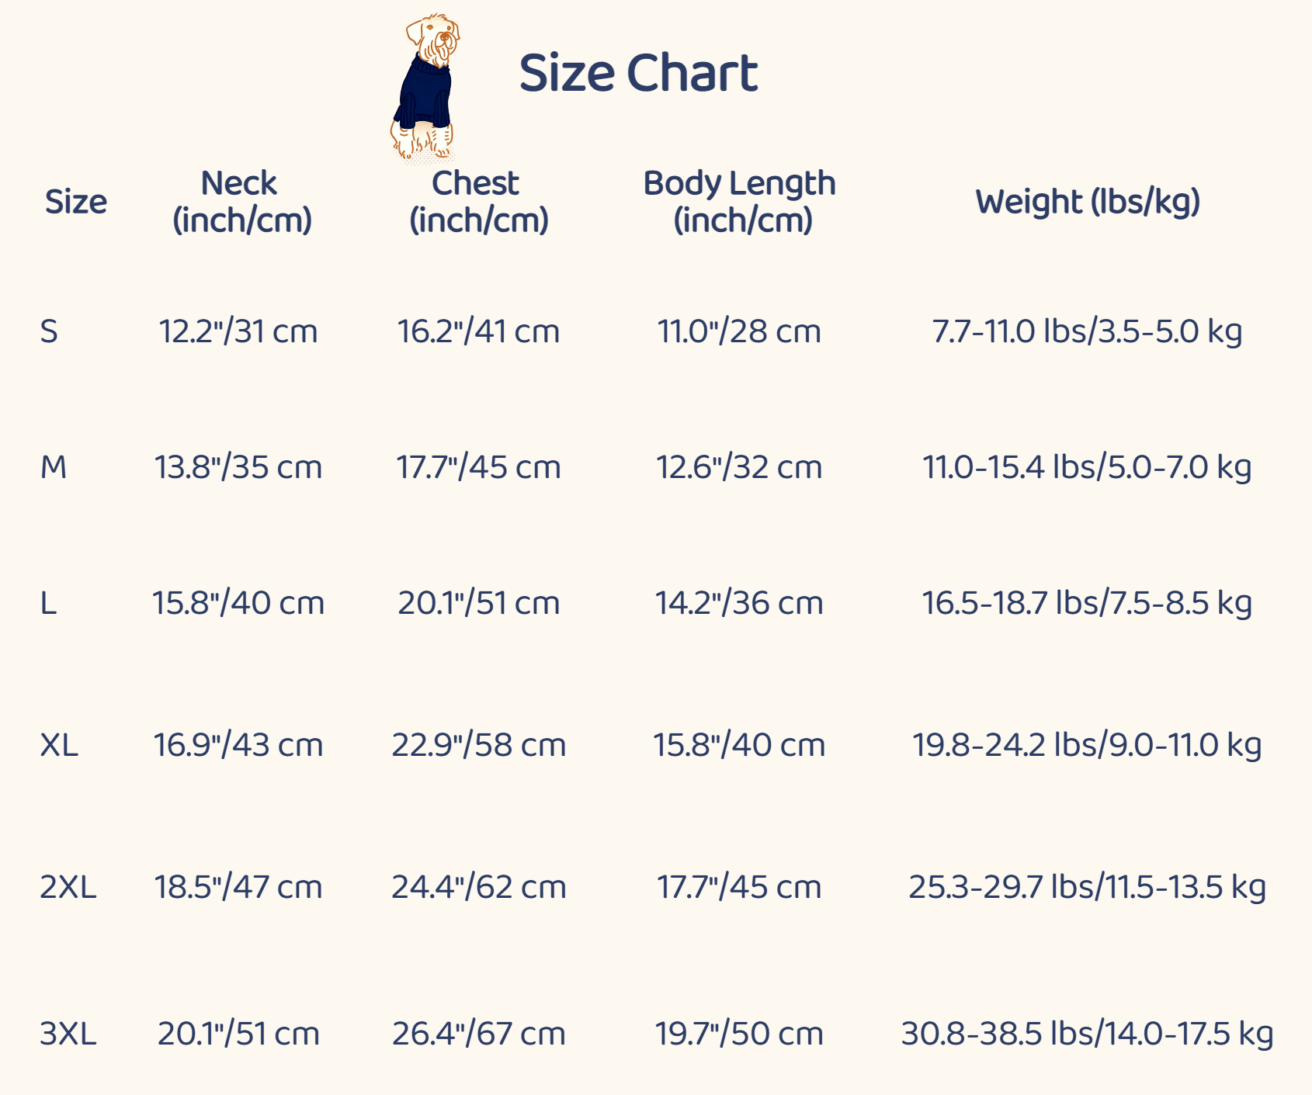
Task: Click the Size Chart title
Action: click(638, 74)
